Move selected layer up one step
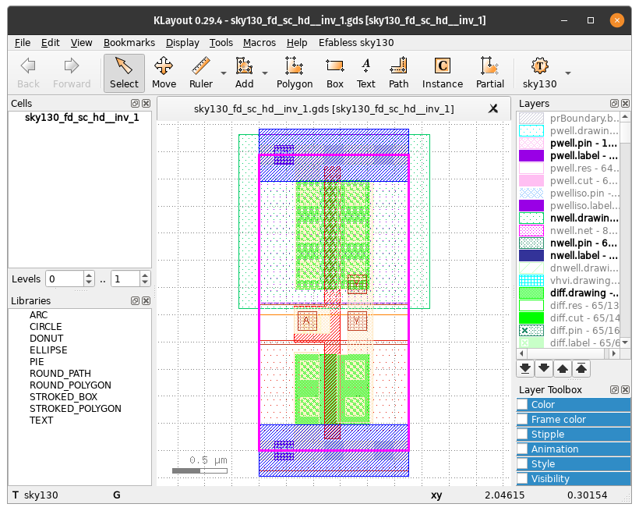This screenshot has height=511, width=639. [563, 368]
